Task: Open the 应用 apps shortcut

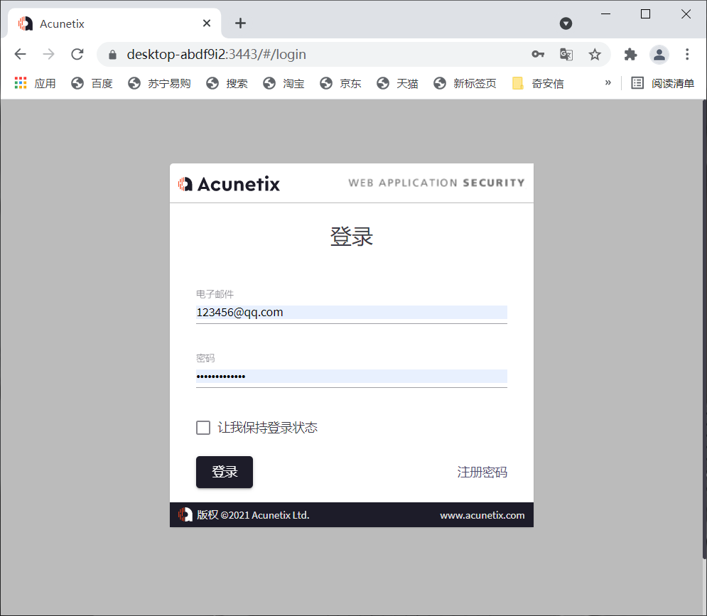Action: click(x=35, y=83)
